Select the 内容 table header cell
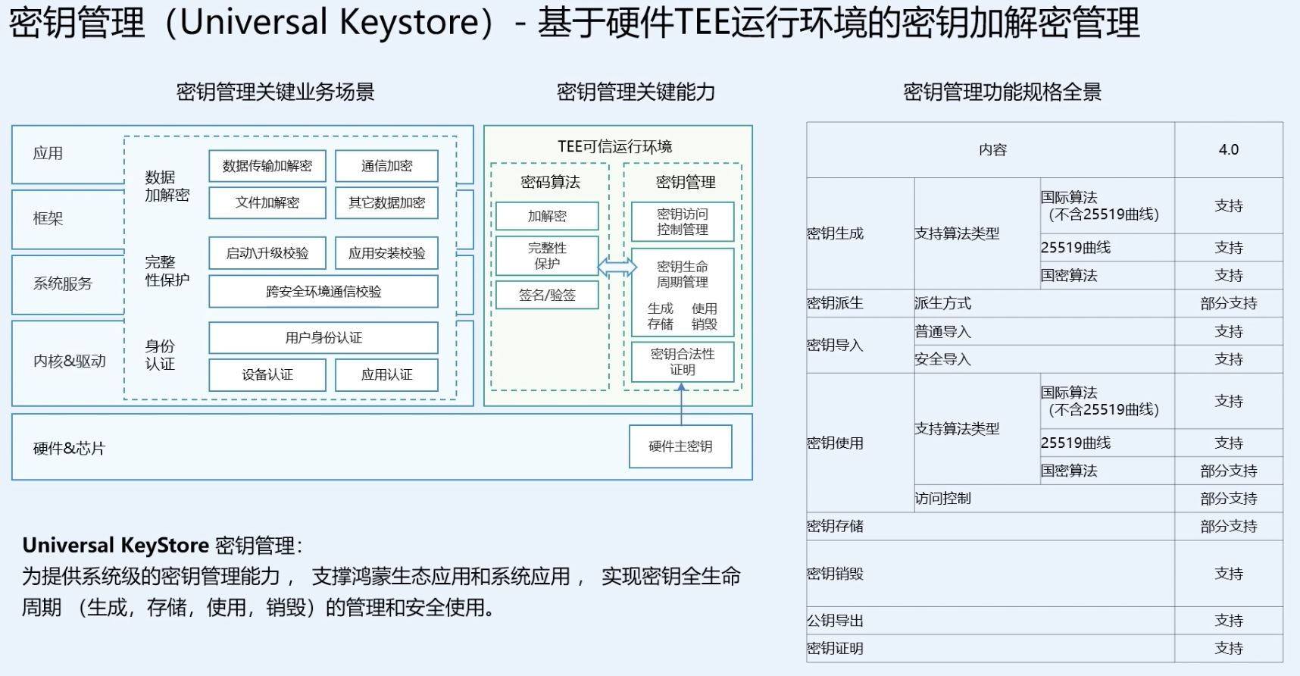 coord(991,150)
